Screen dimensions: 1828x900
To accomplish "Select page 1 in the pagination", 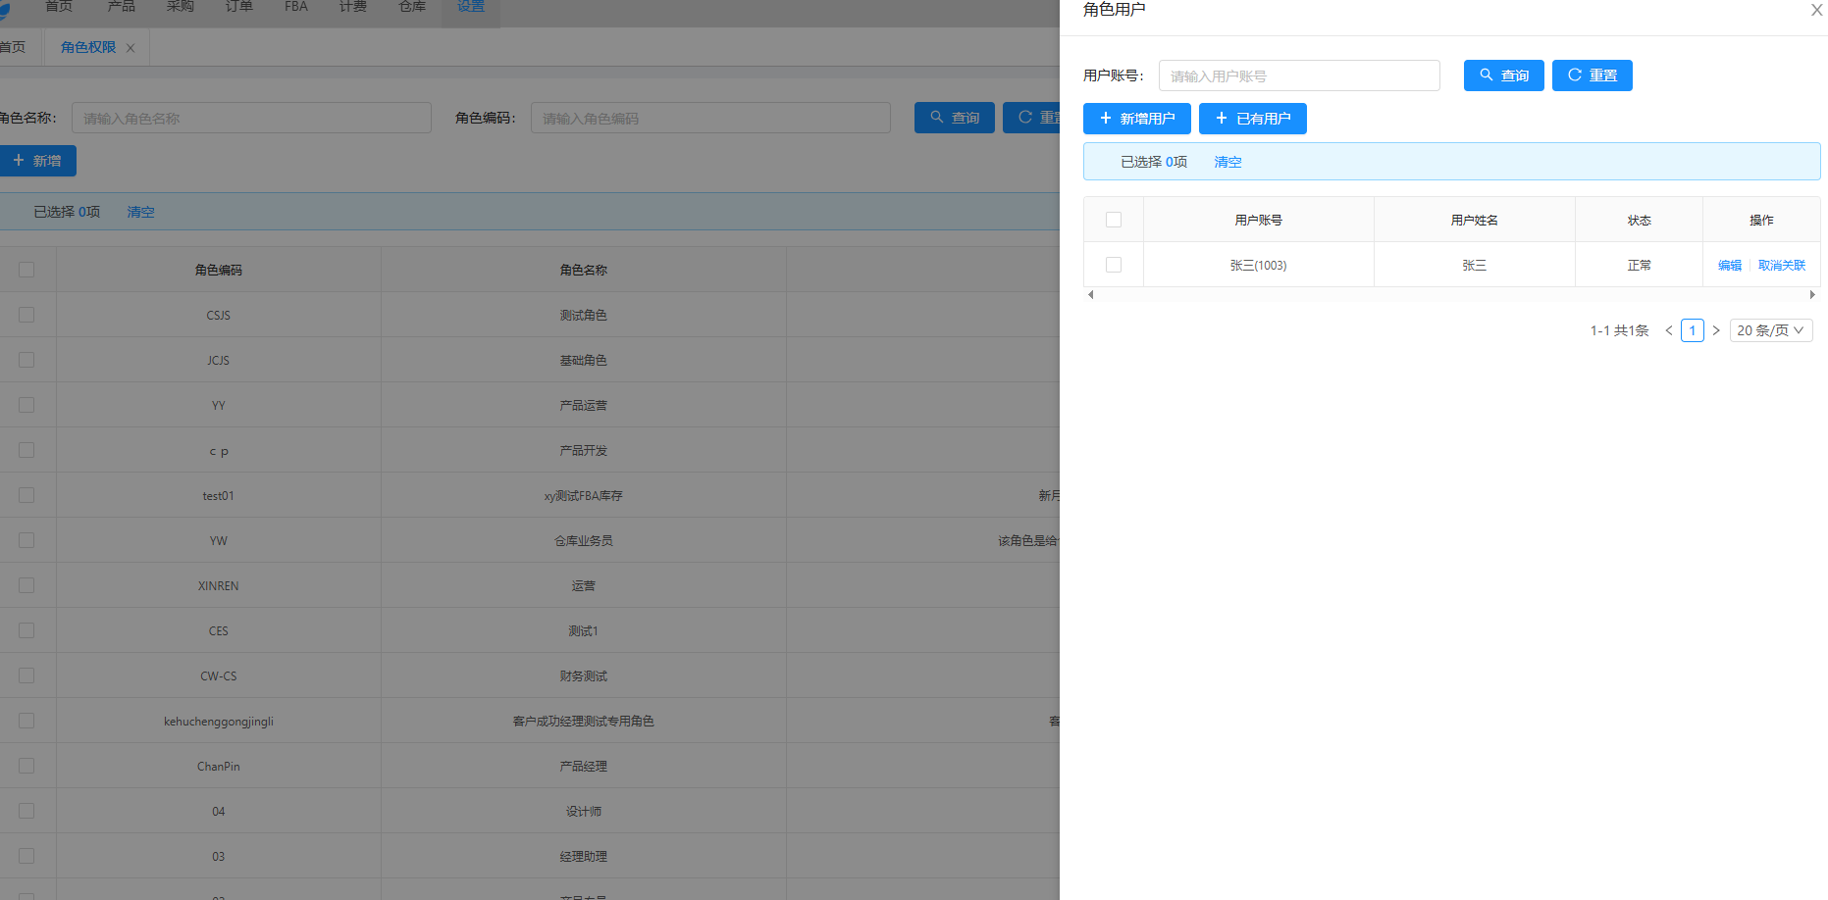I will (x=1692, y=330).
